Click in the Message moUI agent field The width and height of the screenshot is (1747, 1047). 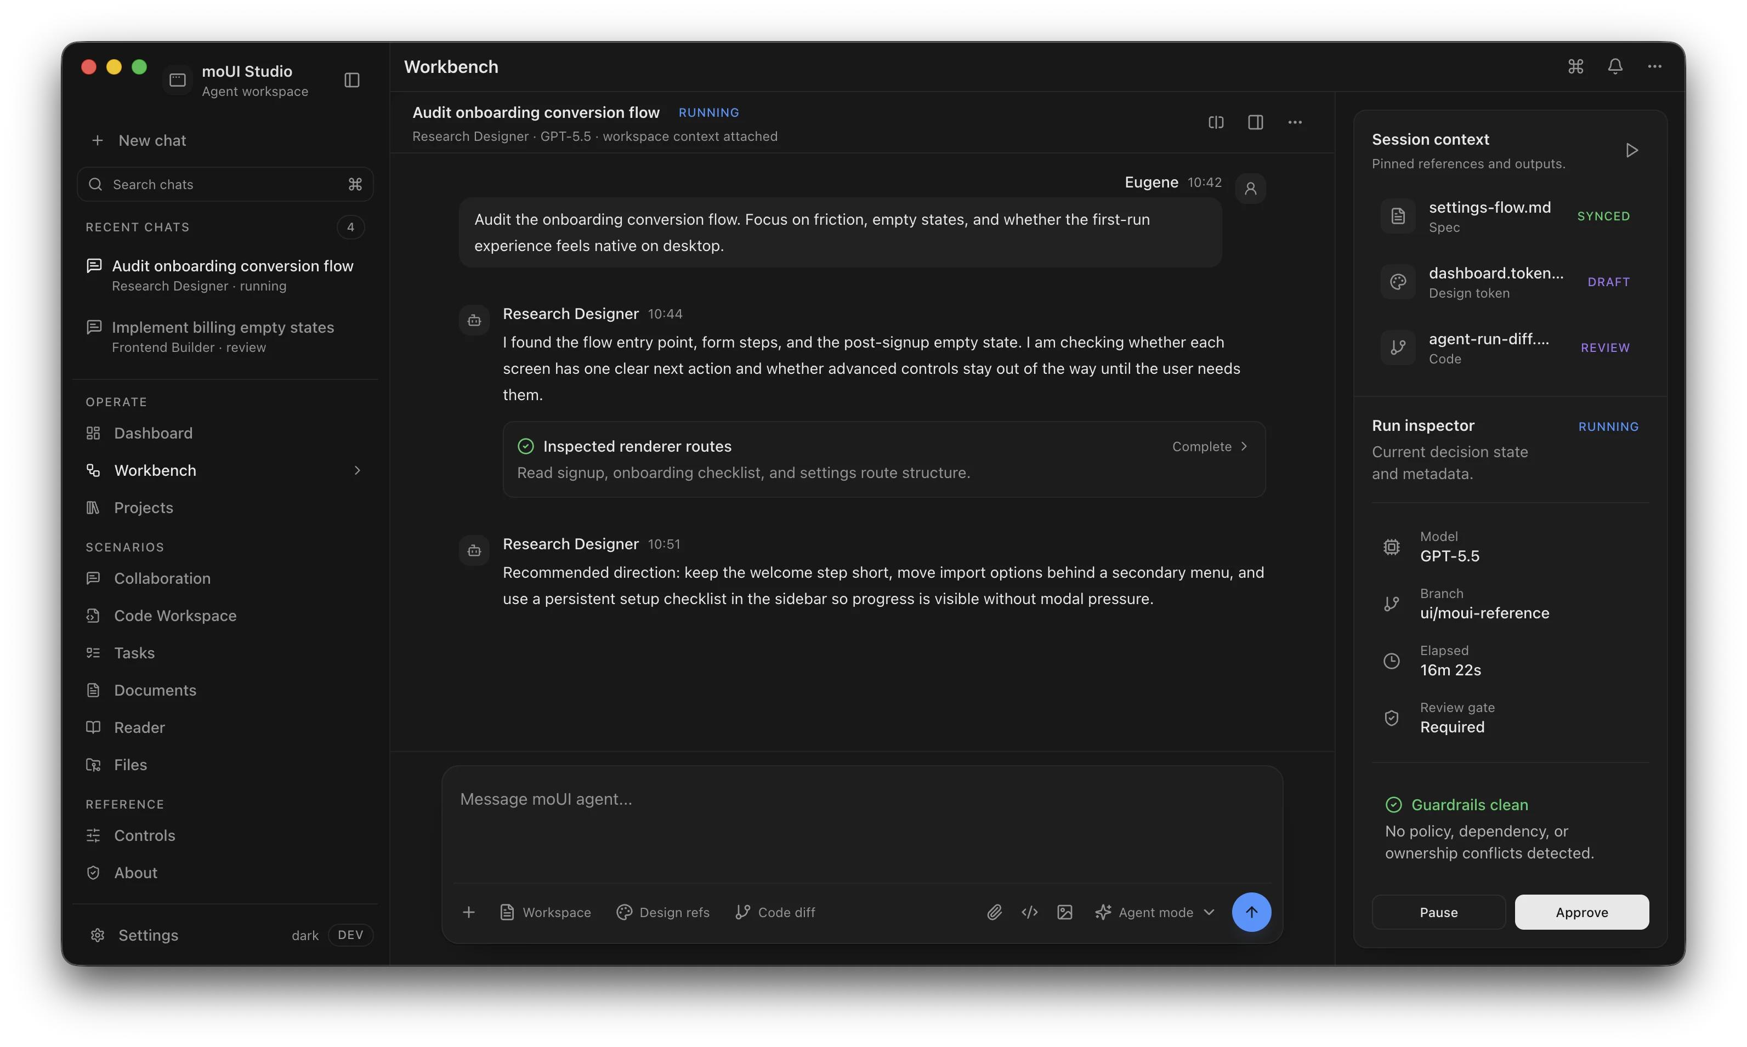pyautogui.click(x=862, y=822)
